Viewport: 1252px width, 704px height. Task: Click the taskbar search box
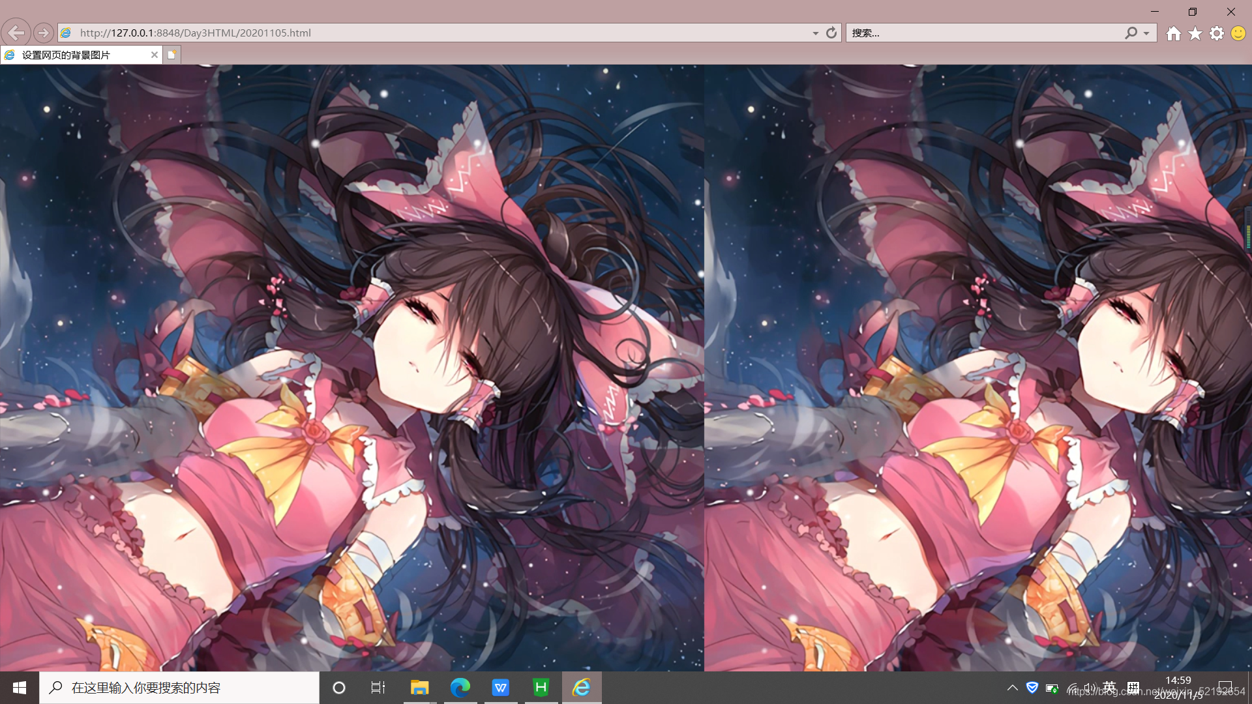click(x=179, y=688)
